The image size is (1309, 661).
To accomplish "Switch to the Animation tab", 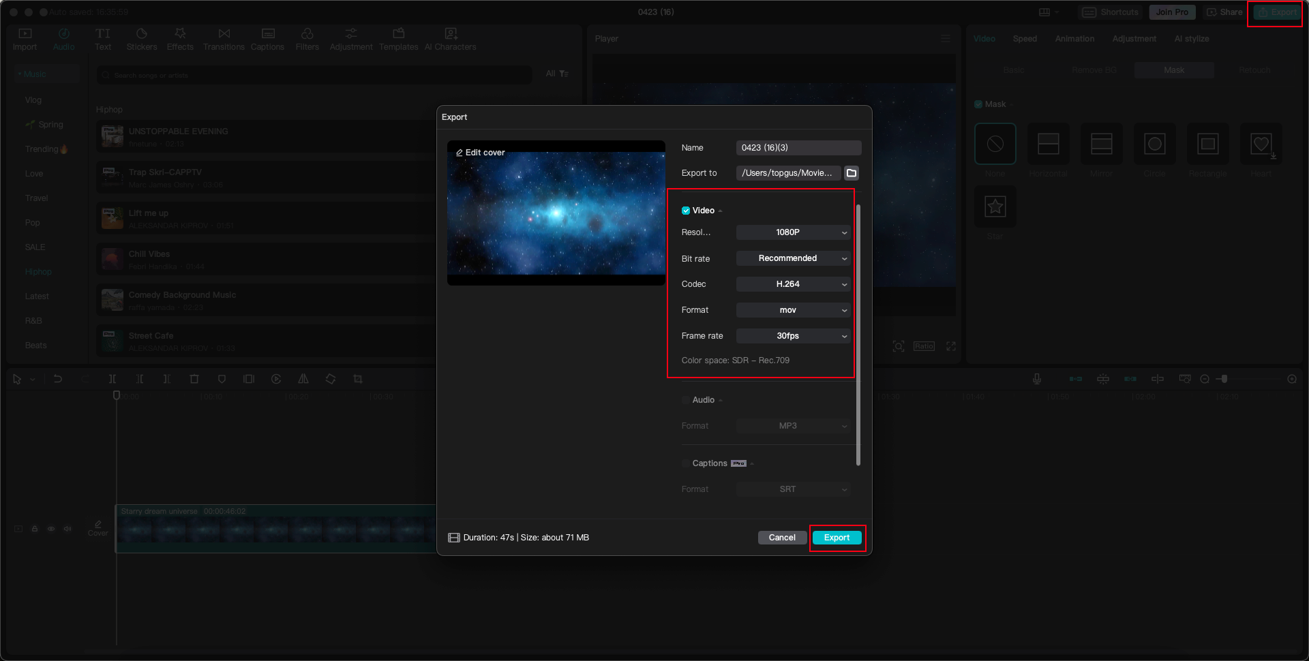I will click(x=1074, y=39).
